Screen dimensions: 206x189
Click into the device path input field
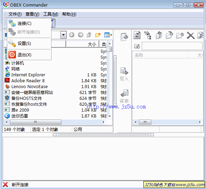pos(172,46)
